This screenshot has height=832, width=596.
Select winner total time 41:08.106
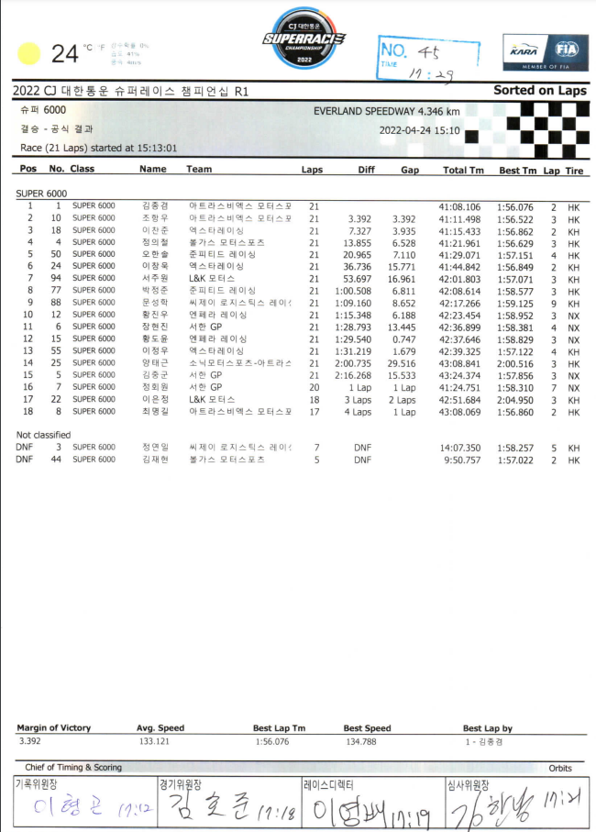coord(459,207)
